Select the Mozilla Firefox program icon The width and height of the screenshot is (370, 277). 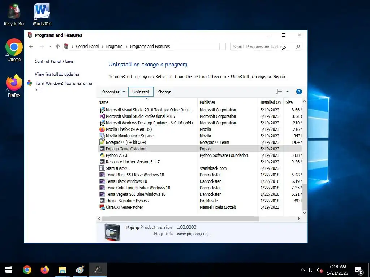(102, 129)
